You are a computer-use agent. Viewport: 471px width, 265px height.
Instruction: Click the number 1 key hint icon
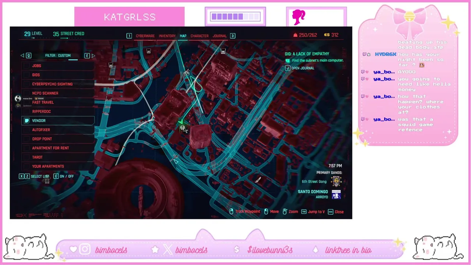pyautogui.click(x=129, y=36)
